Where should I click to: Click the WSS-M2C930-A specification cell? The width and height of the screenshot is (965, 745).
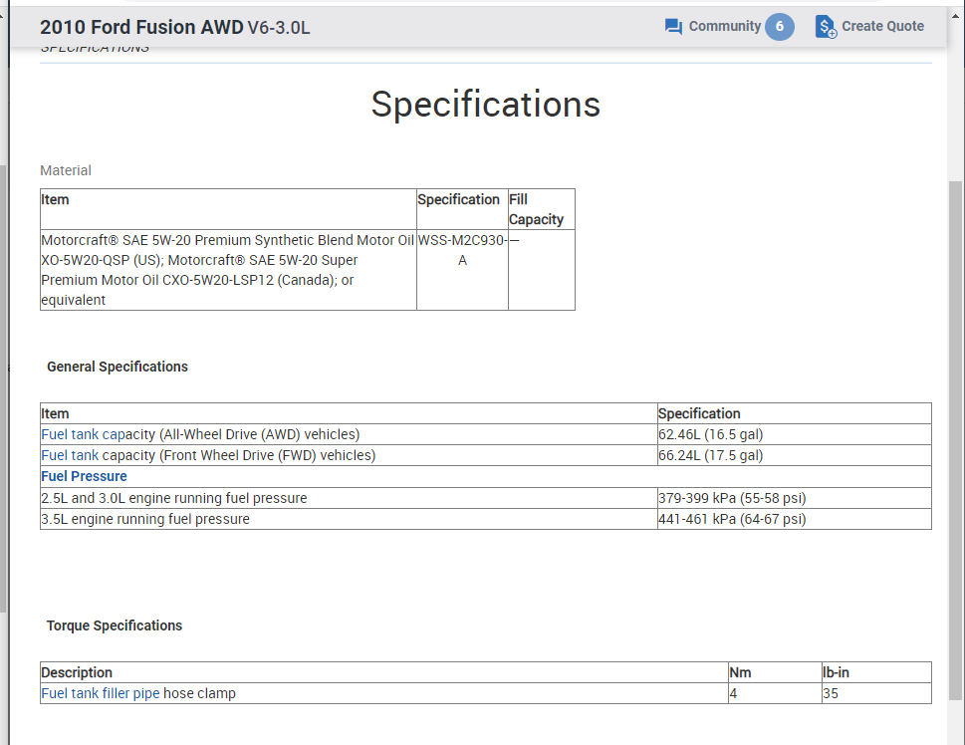coord(462,250)
